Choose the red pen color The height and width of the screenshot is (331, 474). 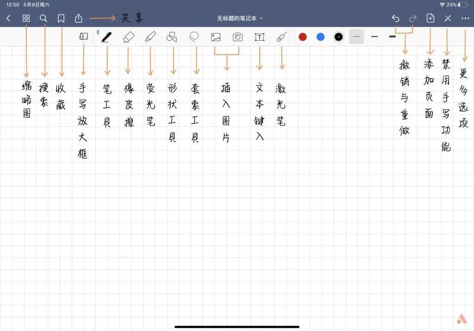point(303,37)
